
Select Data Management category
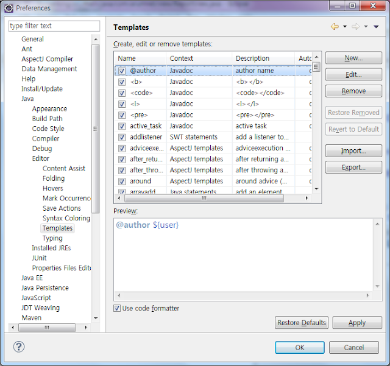click(49, 69)
